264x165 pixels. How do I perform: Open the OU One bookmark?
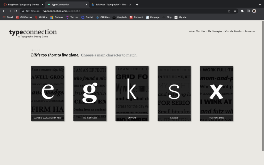click(x=41, y=17)
